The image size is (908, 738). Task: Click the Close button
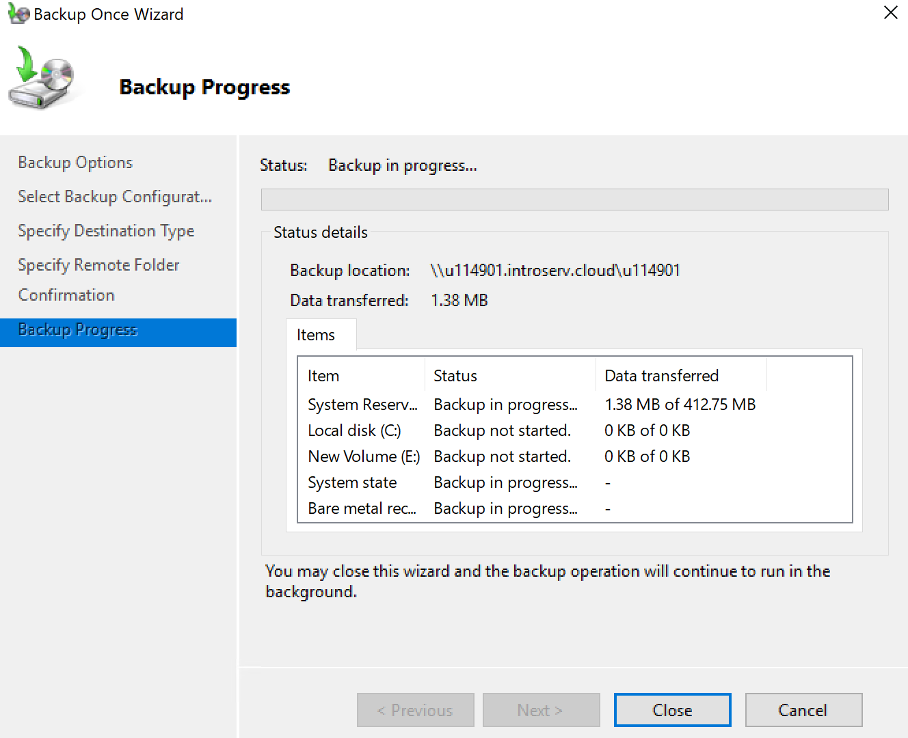point(671,710)
